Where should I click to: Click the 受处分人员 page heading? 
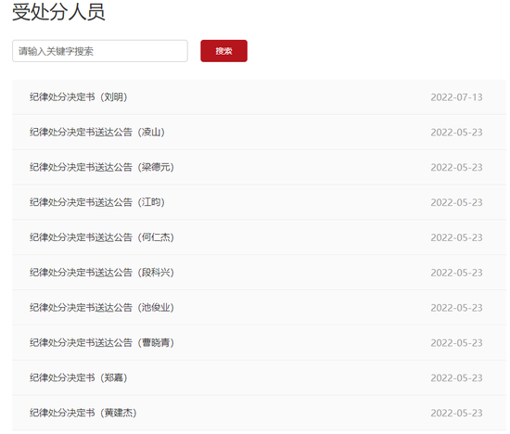[58, 12]
